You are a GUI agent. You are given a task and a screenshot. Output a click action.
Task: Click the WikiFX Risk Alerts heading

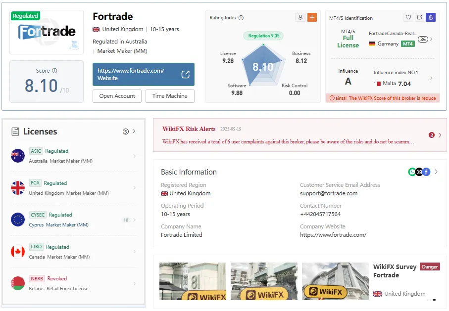189,129
